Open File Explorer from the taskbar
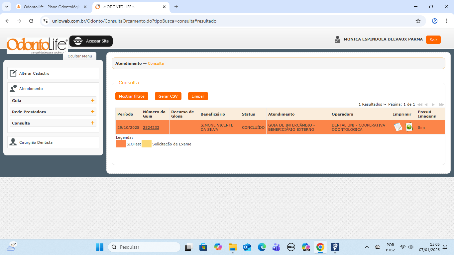Screen dimensions: 454x255 pyautogui.click(x=232, y=247)
